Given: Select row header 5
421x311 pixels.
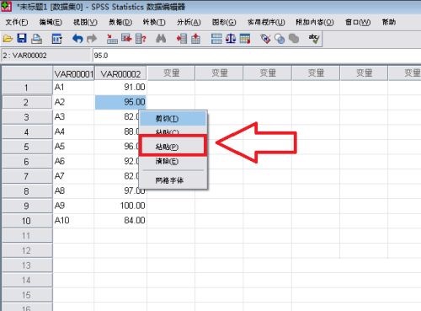Looking at the screenshot, I should (x=27, y=147).
